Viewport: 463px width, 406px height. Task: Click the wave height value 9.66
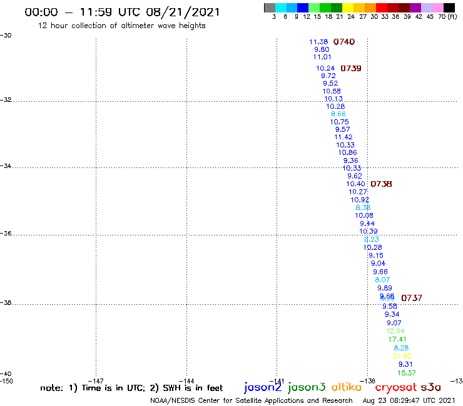(x=380, y=272)
